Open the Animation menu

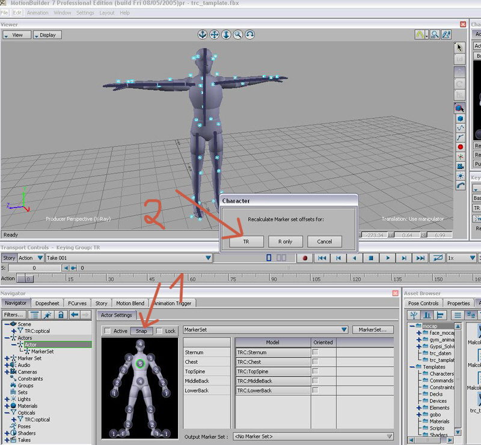37,13
